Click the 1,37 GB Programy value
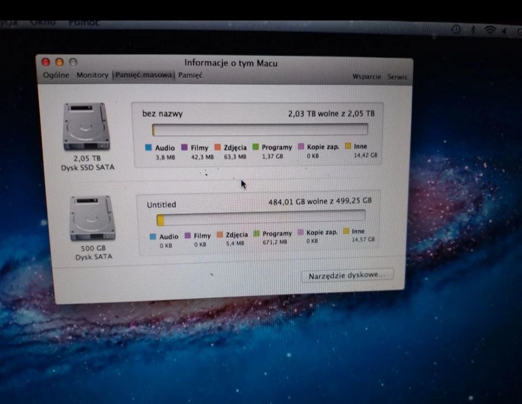Image resolution: width=522 pixels, height=404 pixels. [272, 156]
